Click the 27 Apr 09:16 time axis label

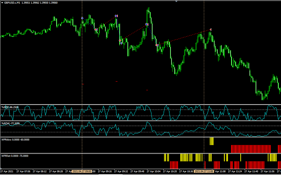click(105, 171)
